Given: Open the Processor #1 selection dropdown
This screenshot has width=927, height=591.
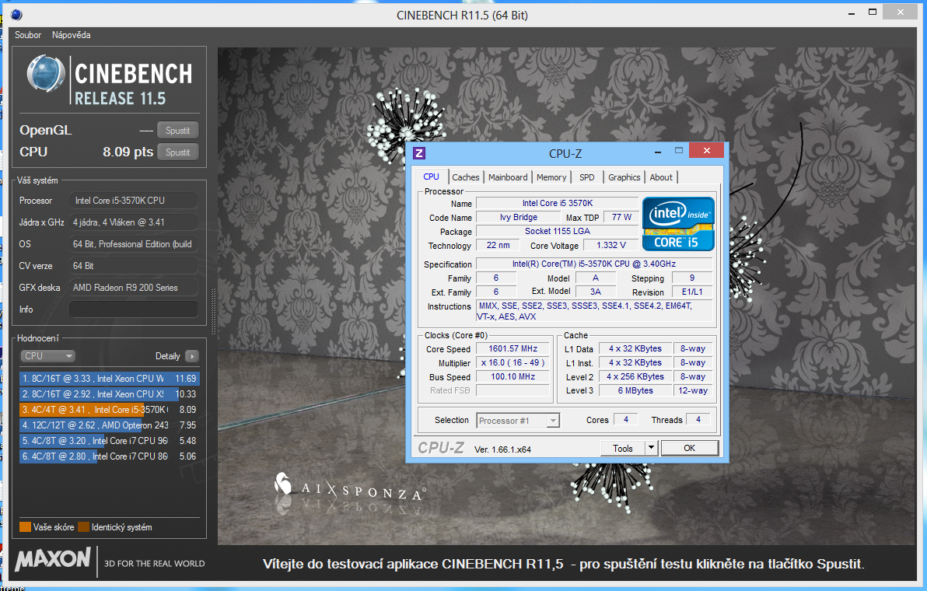Looking at the screenshot, I should [518, 420].
